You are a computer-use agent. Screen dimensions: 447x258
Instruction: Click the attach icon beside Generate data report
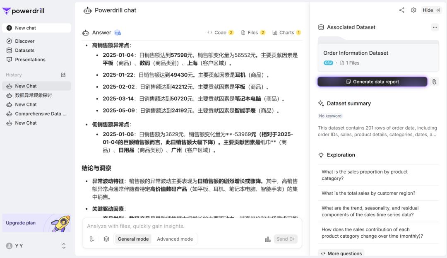pyautogui.click(x=434, y=82)
